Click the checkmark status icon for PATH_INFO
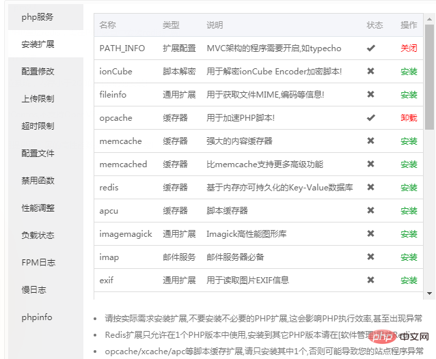 tap(370, 48)
